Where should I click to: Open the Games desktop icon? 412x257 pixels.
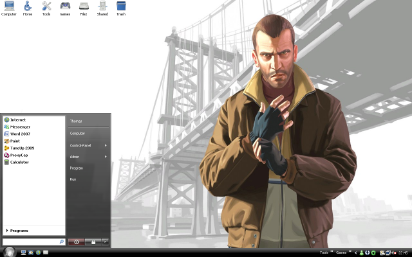coord(65,8)
